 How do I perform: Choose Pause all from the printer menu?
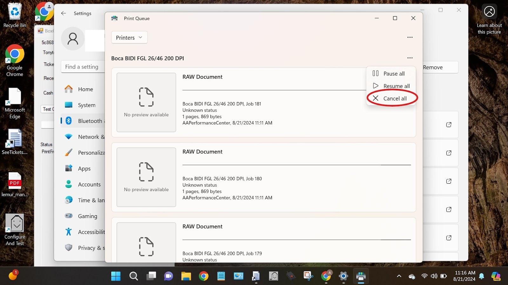(391, 74)
